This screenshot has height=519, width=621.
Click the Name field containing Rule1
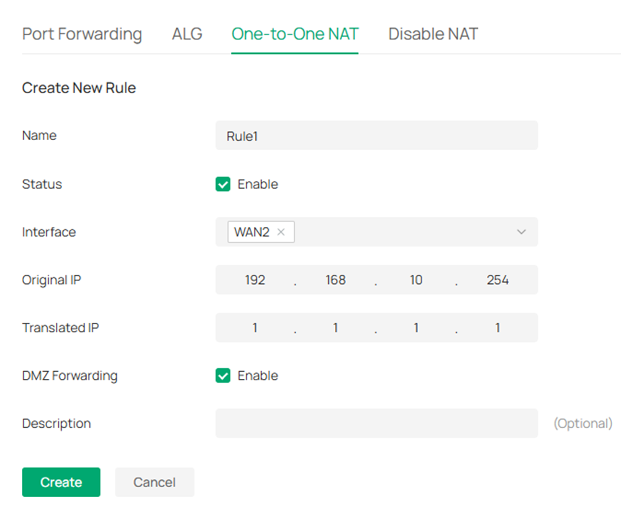pos(376,135)
